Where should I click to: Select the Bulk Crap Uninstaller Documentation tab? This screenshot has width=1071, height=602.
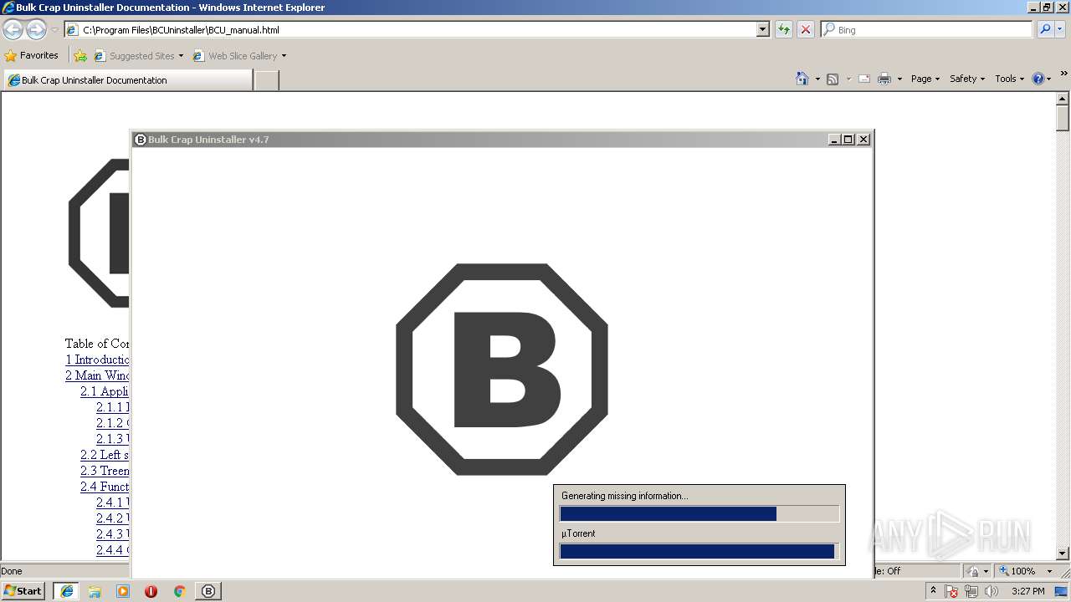[x=128, y=80]
